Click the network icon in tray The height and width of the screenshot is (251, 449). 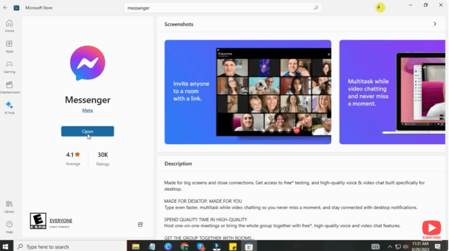pyautogui.click(x=398, y=247)
